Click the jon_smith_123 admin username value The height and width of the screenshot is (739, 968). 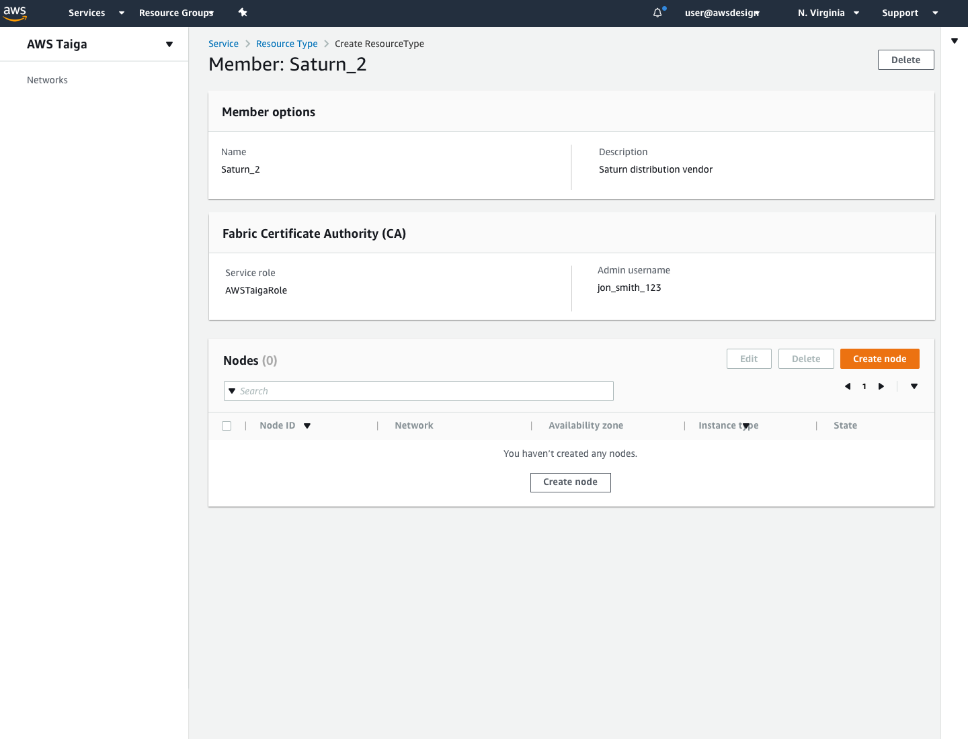click(x=629, y=288)
